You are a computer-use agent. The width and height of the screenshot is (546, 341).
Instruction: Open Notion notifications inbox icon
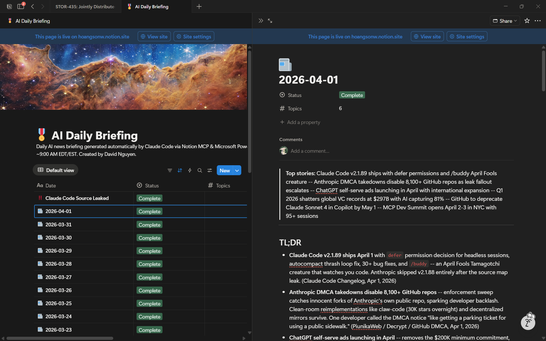coord(21,6)
